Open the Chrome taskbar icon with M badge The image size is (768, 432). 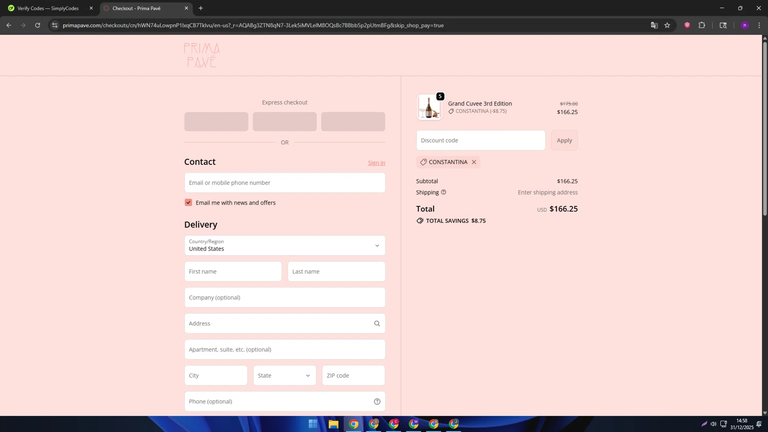[414, 424]
